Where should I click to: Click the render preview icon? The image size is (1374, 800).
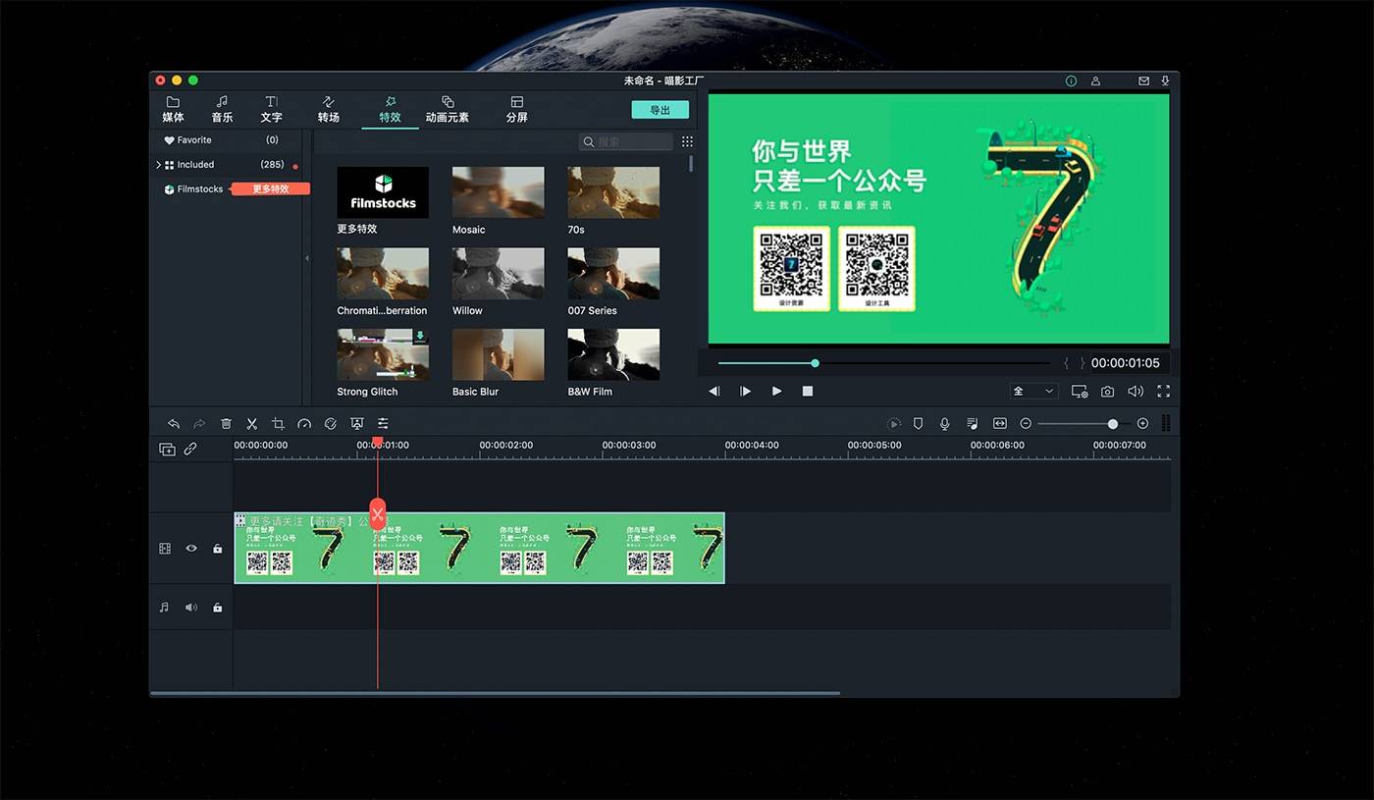pyautogui.click(x=894, y=424)
